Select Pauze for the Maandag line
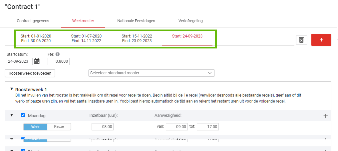This screenshot has width=338, height=151. tap(59, 127)
